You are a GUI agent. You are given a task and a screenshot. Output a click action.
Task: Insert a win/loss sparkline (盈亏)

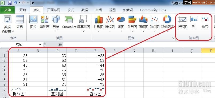[x=205, y=22]
